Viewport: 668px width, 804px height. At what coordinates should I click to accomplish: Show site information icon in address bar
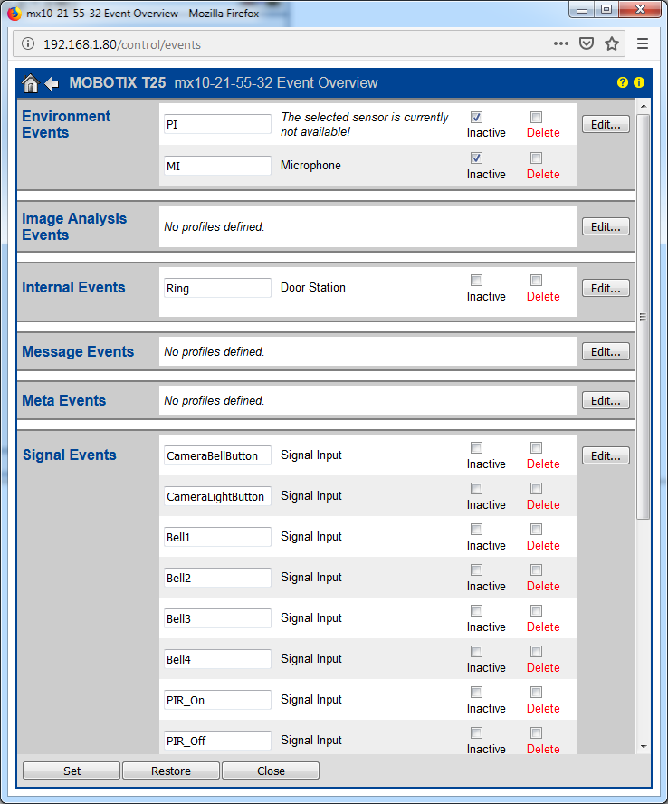(x=28, y=44)
